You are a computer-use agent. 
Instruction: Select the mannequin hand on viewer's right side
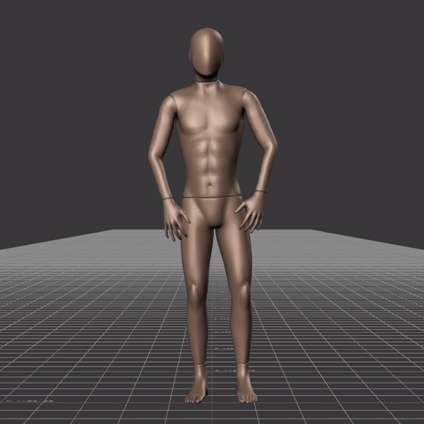coord(250,212)
